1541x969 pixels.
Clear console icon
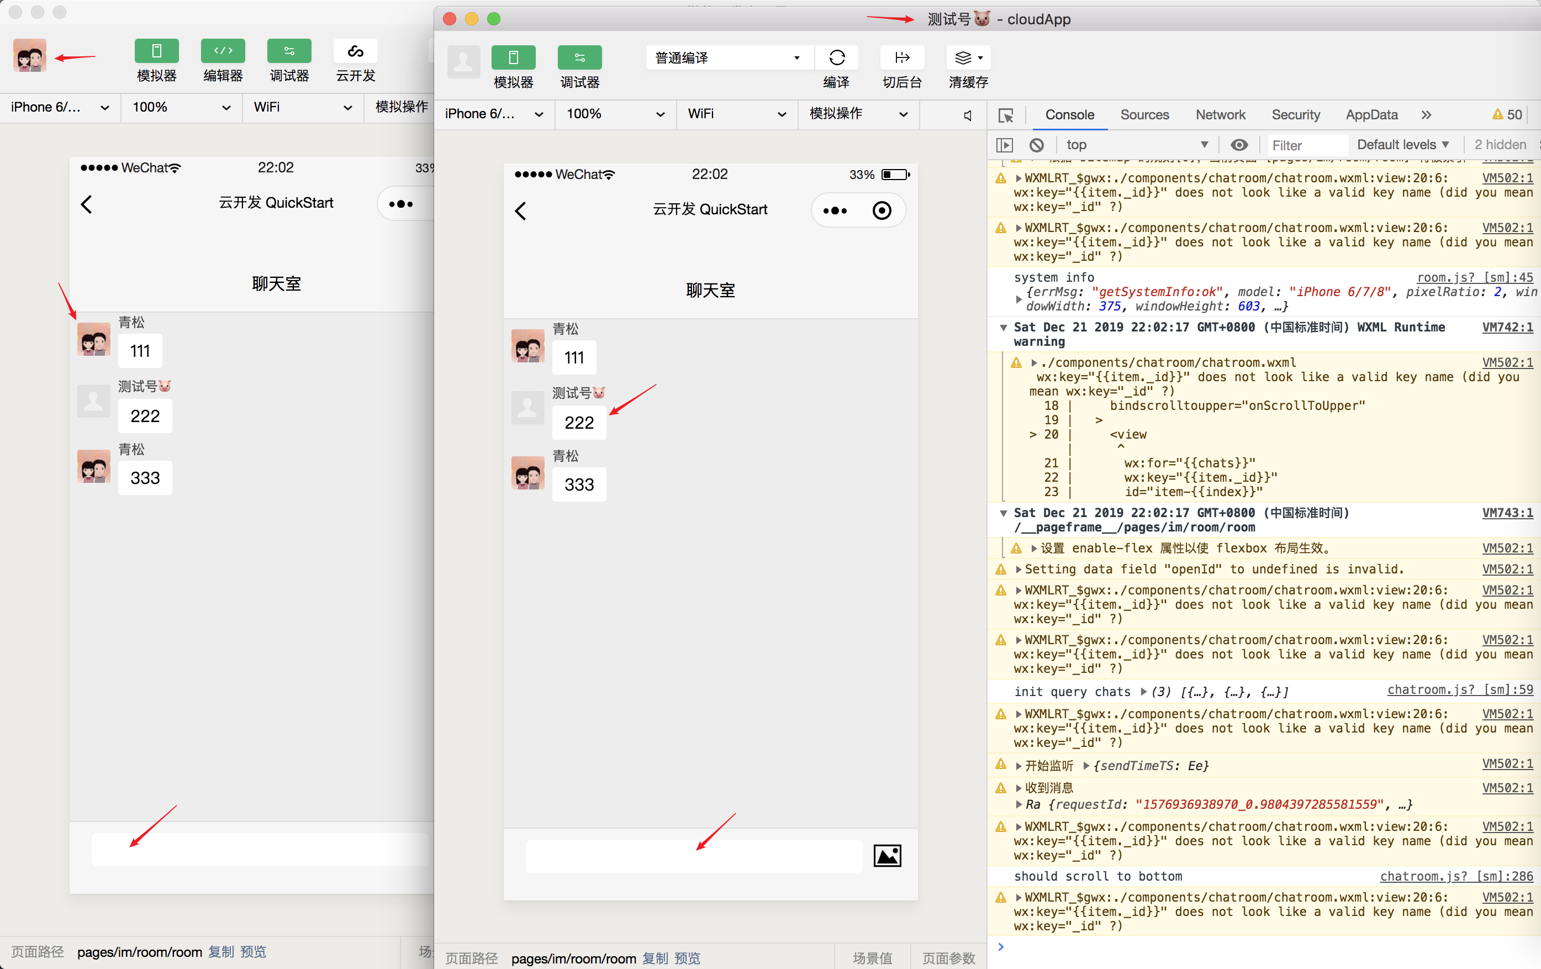[1037, 145]
